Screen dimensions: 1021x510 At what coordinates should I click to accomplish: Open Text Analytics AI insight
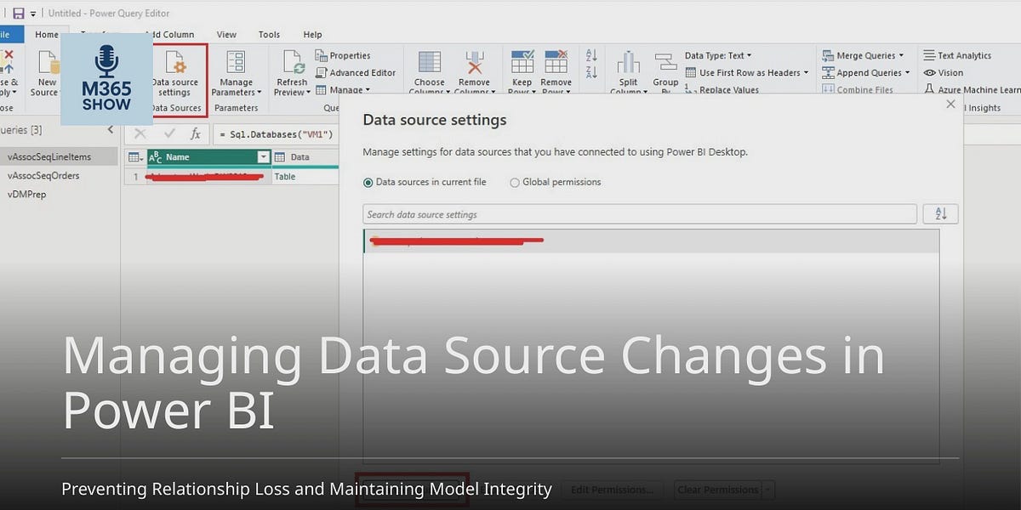pyautogui.click(x=957, y=55)
